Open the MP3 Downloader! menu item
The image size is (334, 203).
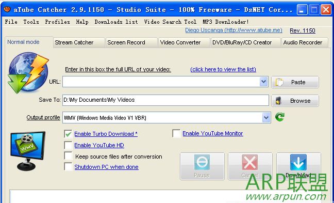pos(226,22)
